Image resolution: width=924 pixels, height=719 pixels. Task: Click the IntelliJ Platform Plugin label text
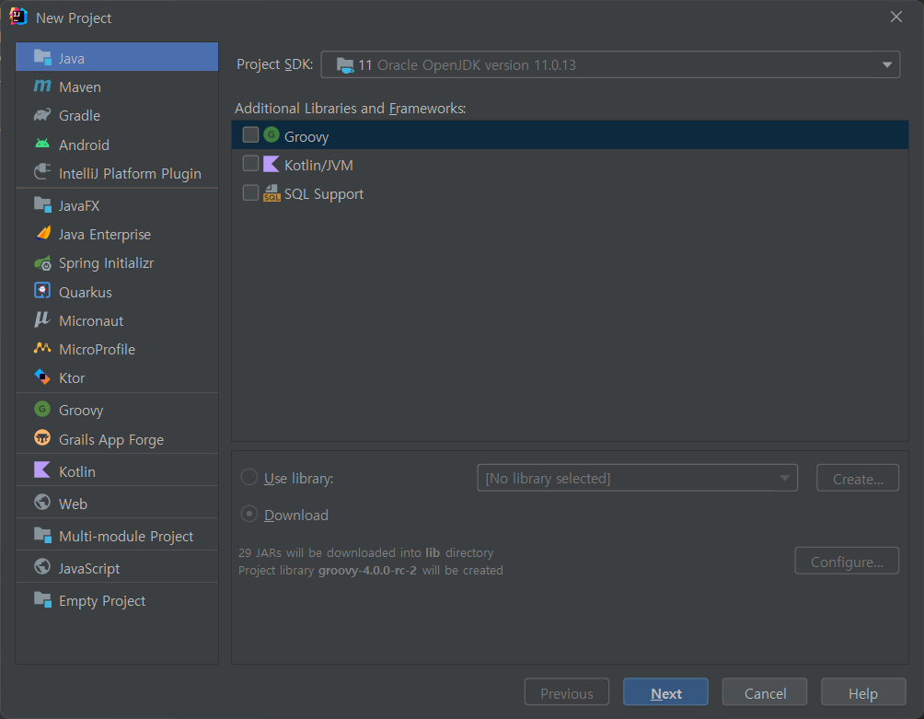point(131,174)
